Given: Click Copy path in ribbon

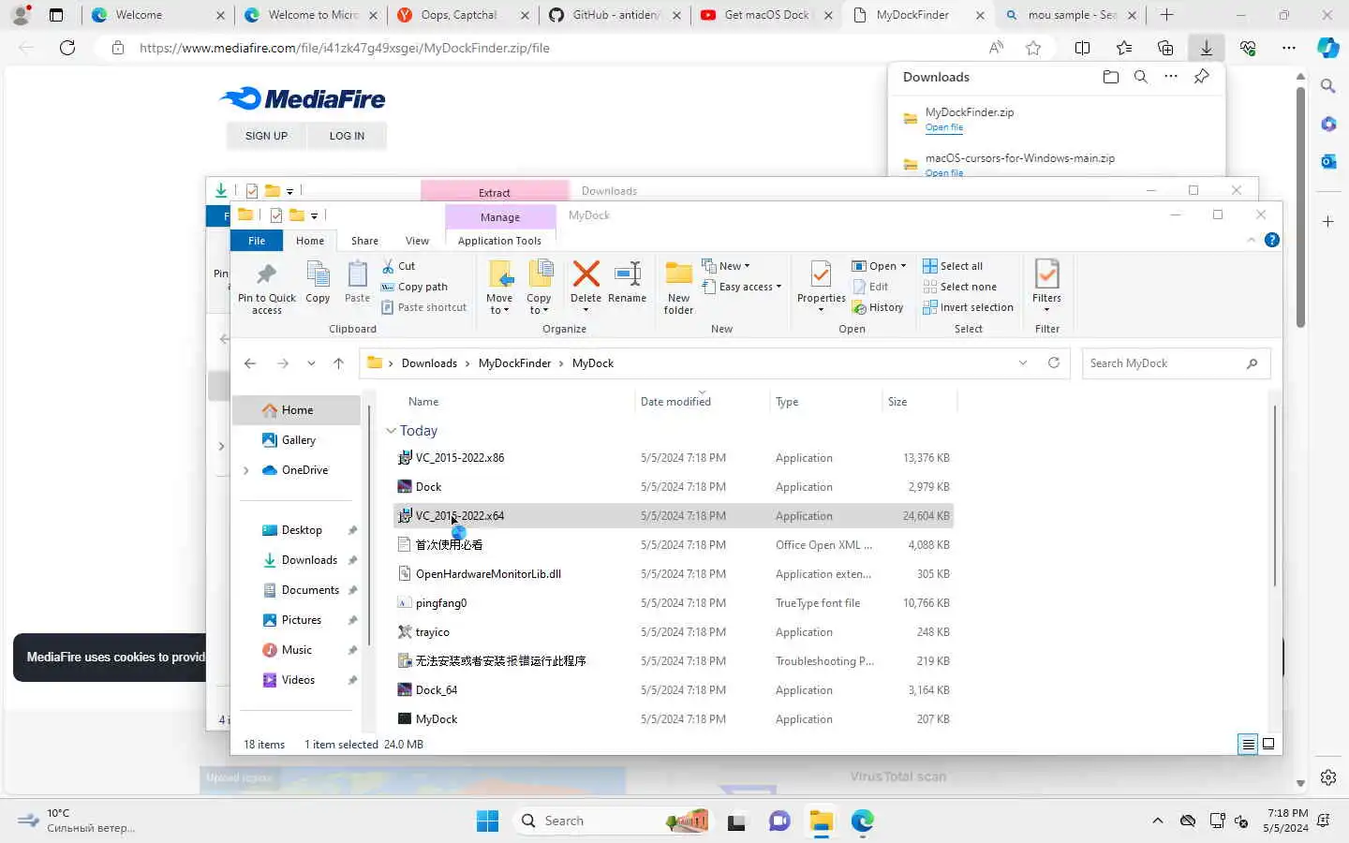Looking at the screenshot, I should [x=414, y=287].
